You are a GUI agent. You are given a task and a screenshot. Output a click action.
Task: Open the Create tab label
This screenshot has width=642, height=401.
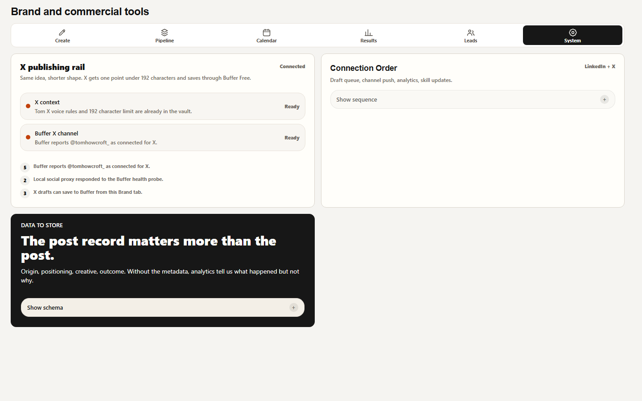click(x=62, y=41)
